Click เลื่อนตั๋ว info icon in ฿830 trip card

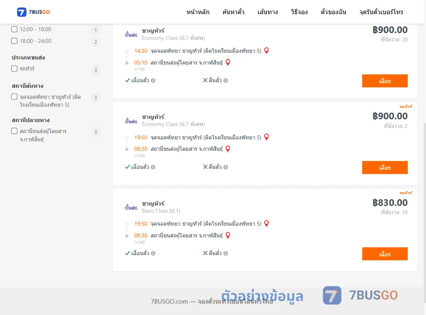tap(153, 254)
